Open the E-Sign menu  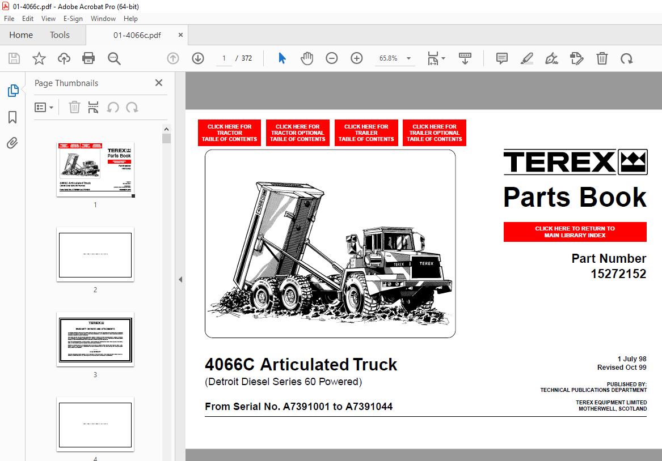tap(73, 19)
